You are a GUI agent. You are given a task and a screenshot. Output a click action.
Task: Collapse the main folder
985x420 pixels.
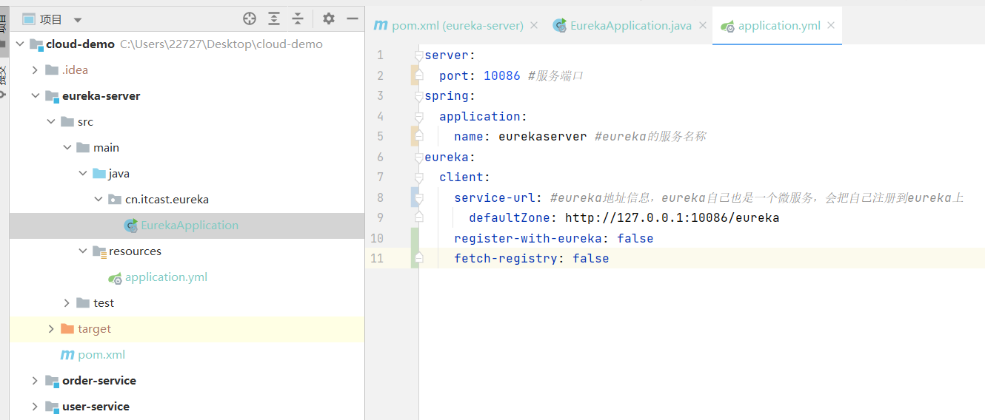67,148
